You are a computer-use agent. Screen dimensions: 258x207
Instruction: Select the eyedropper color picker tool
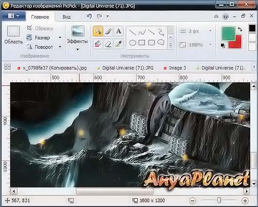click(x=119, y=43)
